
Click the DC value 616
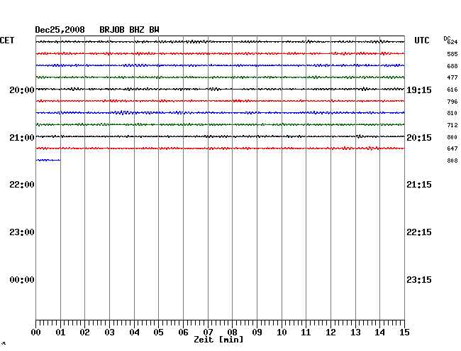coord(452,90)
